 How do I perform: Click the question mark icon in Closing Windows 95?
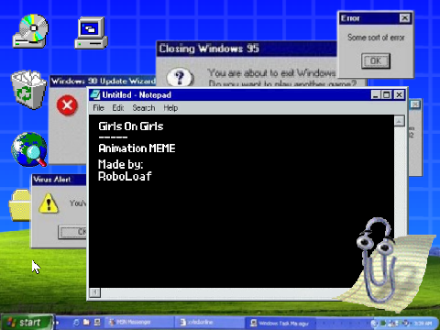pyautogui.click(x=180, y=77)
